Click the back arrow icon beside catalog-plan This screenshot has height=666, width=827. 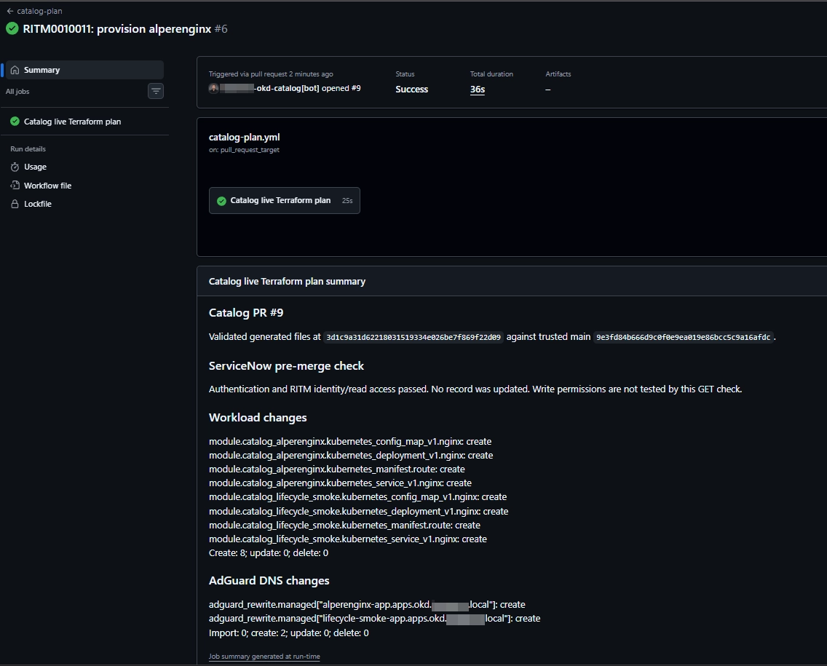coord(10,10)
